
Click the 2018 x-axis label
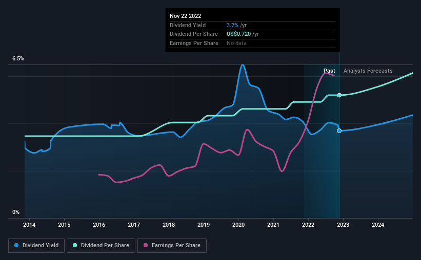point(169,225)
